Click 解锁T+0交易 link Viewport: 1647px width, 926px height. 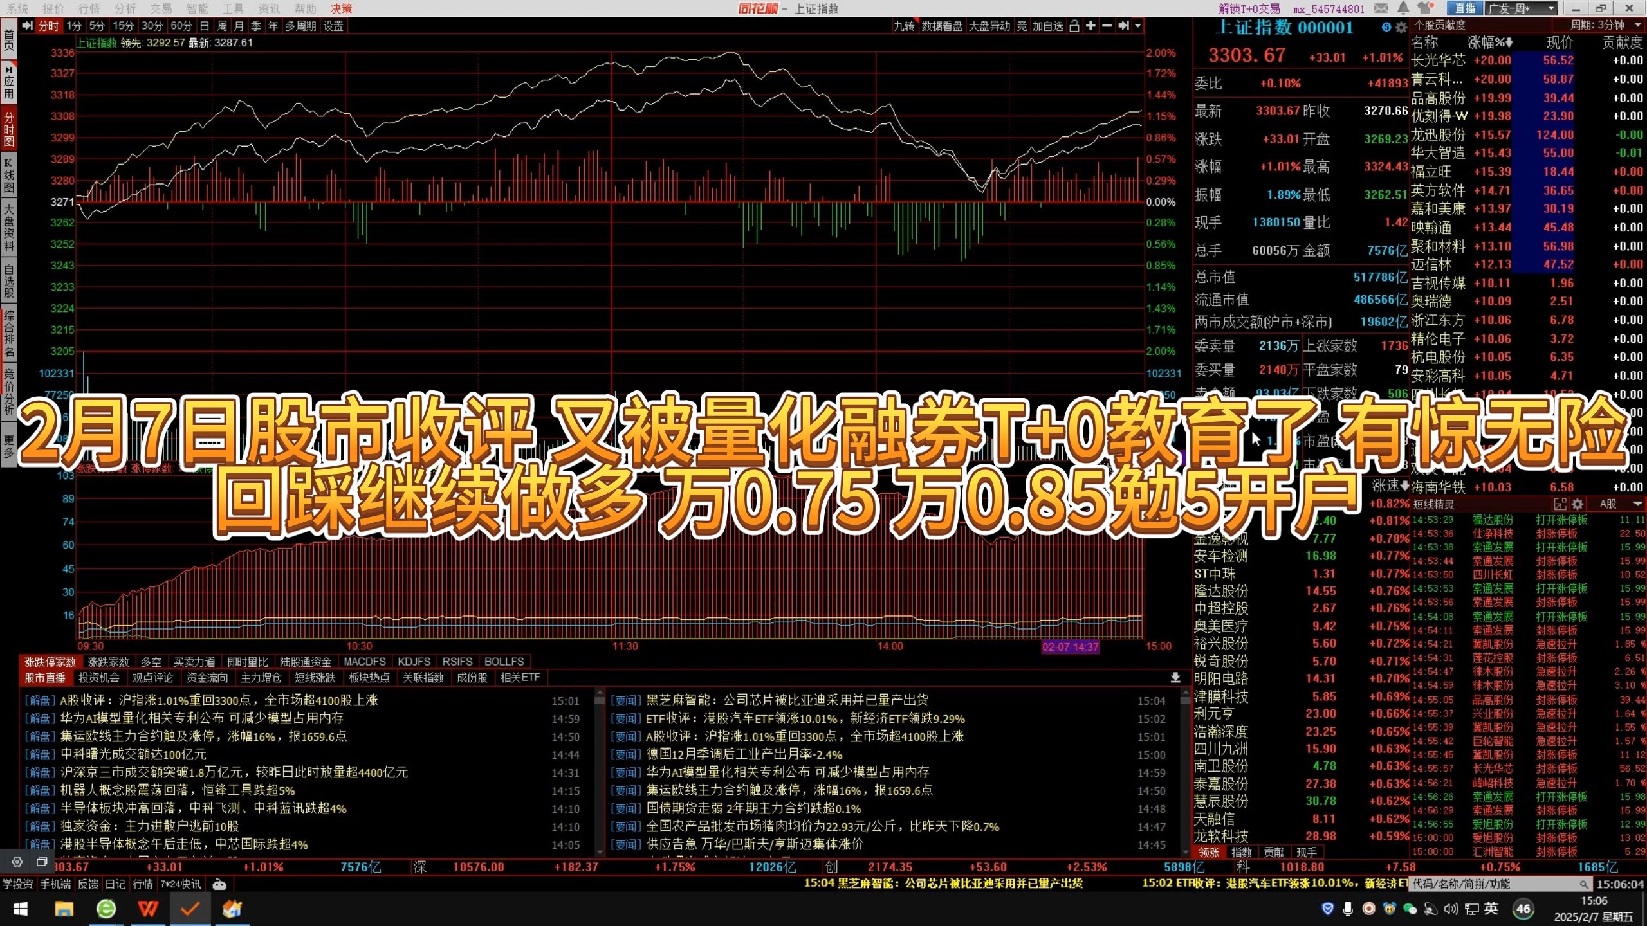tap(1249, 8)
